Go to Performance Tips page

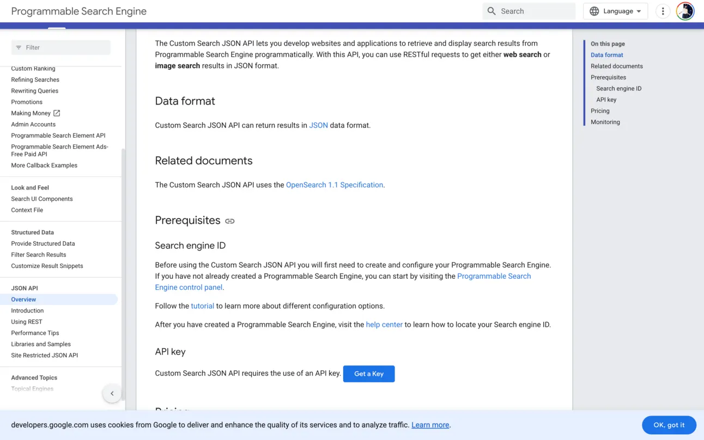coord(35,333)
